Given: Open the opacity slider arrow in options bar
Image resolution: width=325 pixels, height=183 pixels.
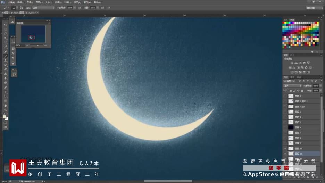Looking at the screenshot, I should point(75,8).
